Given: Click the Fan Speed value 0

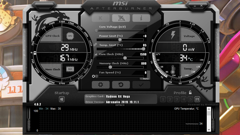Looking at the screenshot, I should coord(146,73).
